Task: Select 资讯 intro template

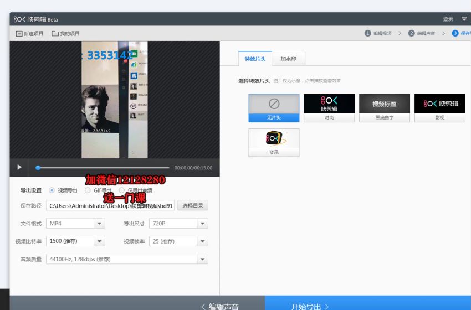Action: [x=274, y=143]
